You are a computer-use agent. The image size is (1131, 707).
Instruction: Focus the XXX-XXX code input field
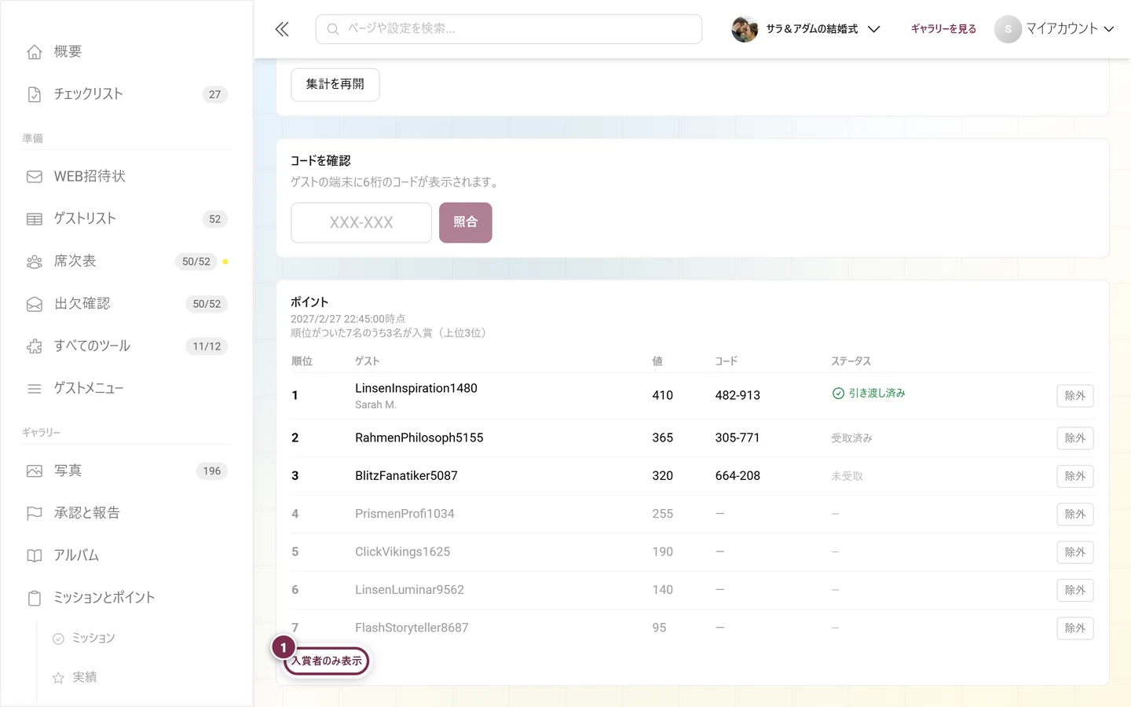point(361,223)
